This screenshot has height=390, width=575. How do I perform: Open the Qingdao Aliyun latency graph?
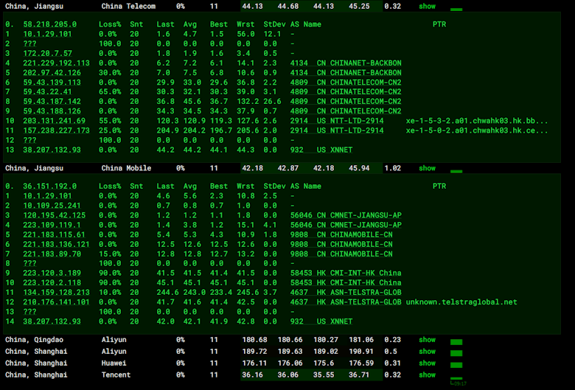tap(456, 341)
